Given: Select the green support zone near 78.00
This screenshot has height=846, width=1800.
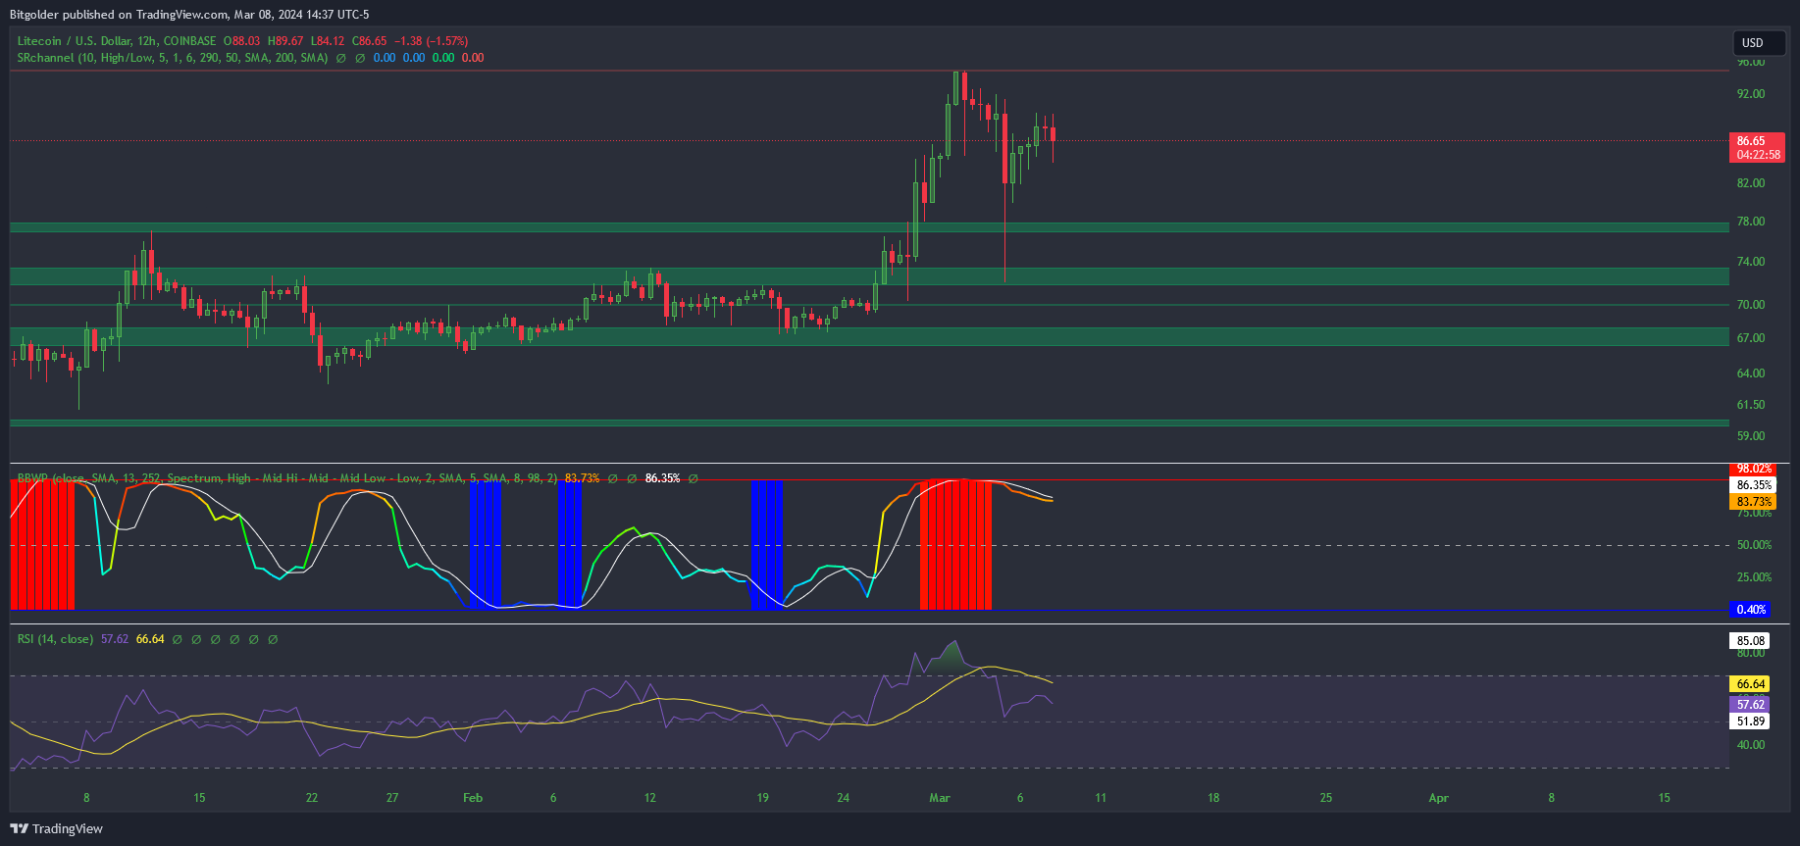Looking at the screenshot, I should click(x=869, y=227).
